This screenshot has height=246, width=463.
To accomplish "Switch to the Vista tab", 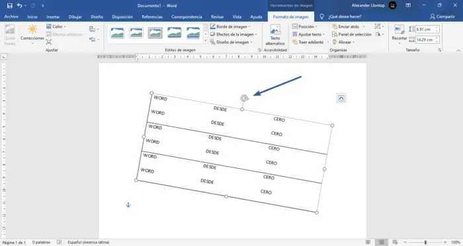I will pos(237,16).
